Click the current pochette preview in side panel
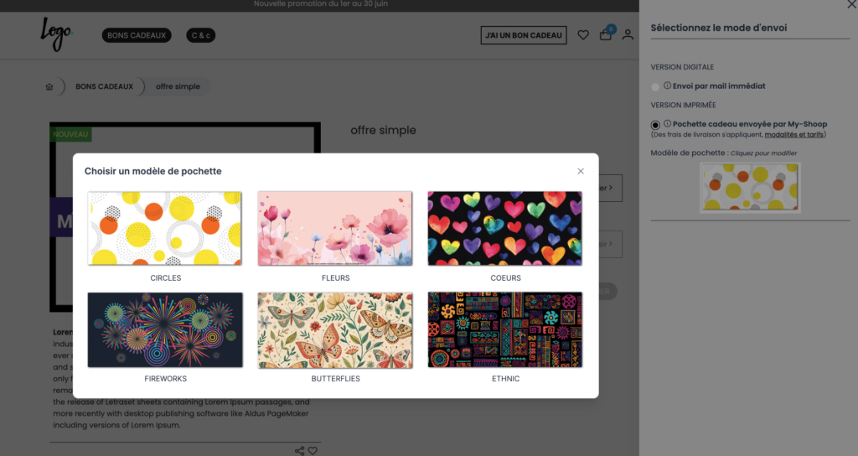This screenshot has width=858, height=456. tap(750, 186)
